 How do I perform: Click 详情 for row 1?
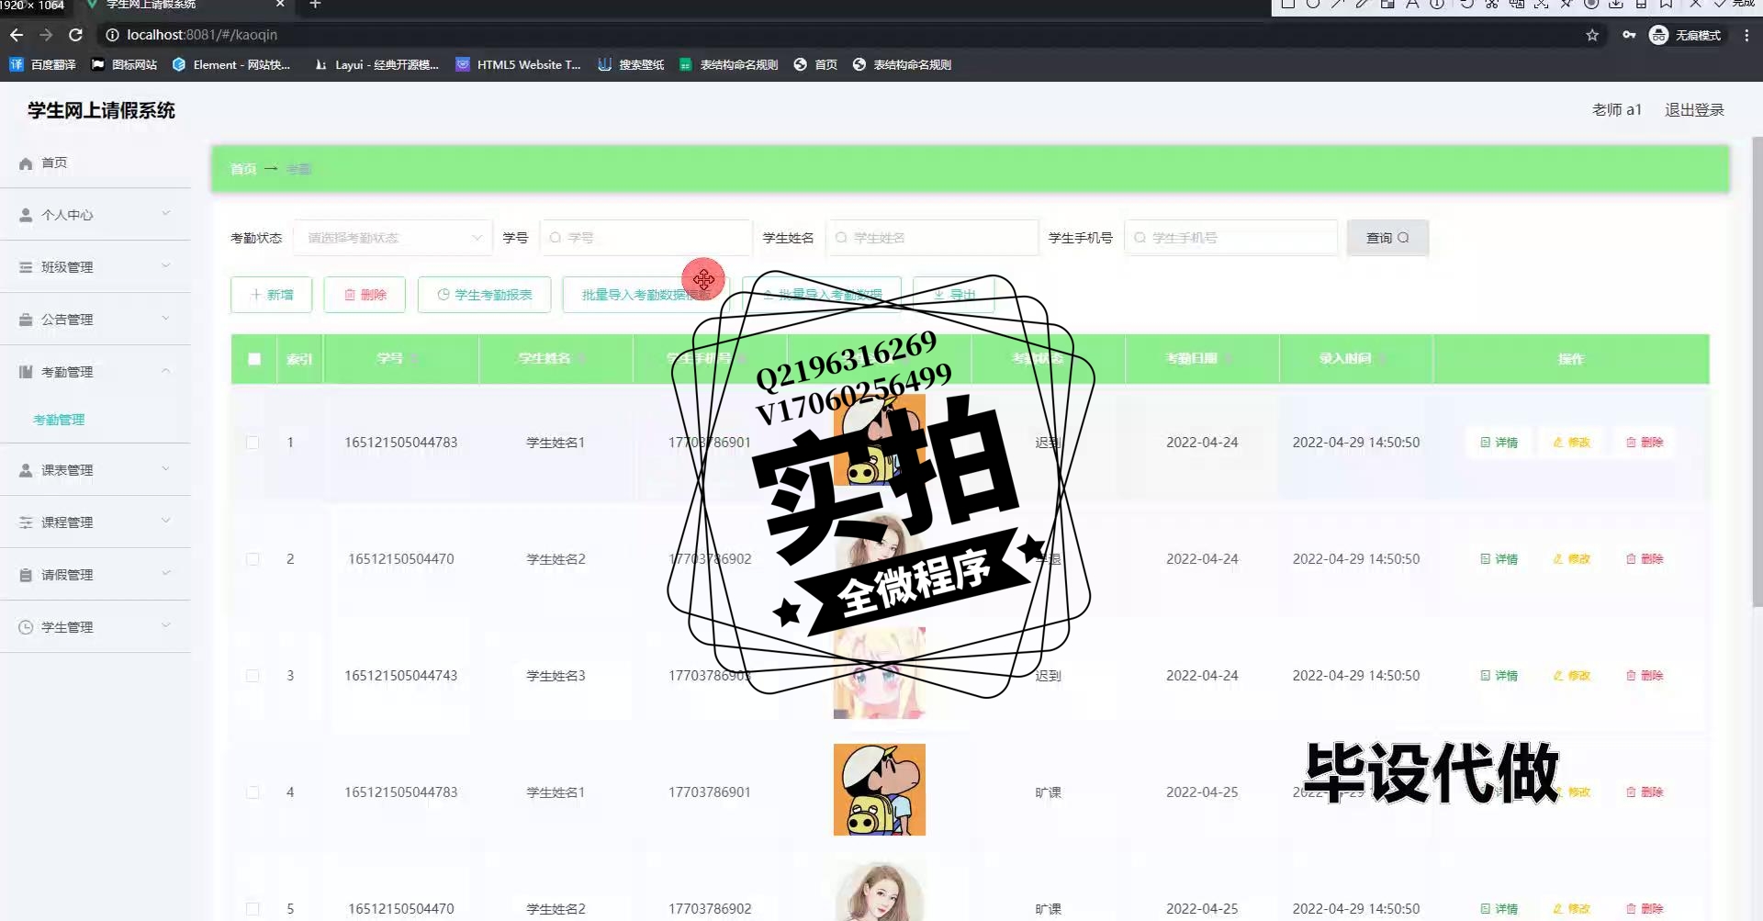point(1499,443)
